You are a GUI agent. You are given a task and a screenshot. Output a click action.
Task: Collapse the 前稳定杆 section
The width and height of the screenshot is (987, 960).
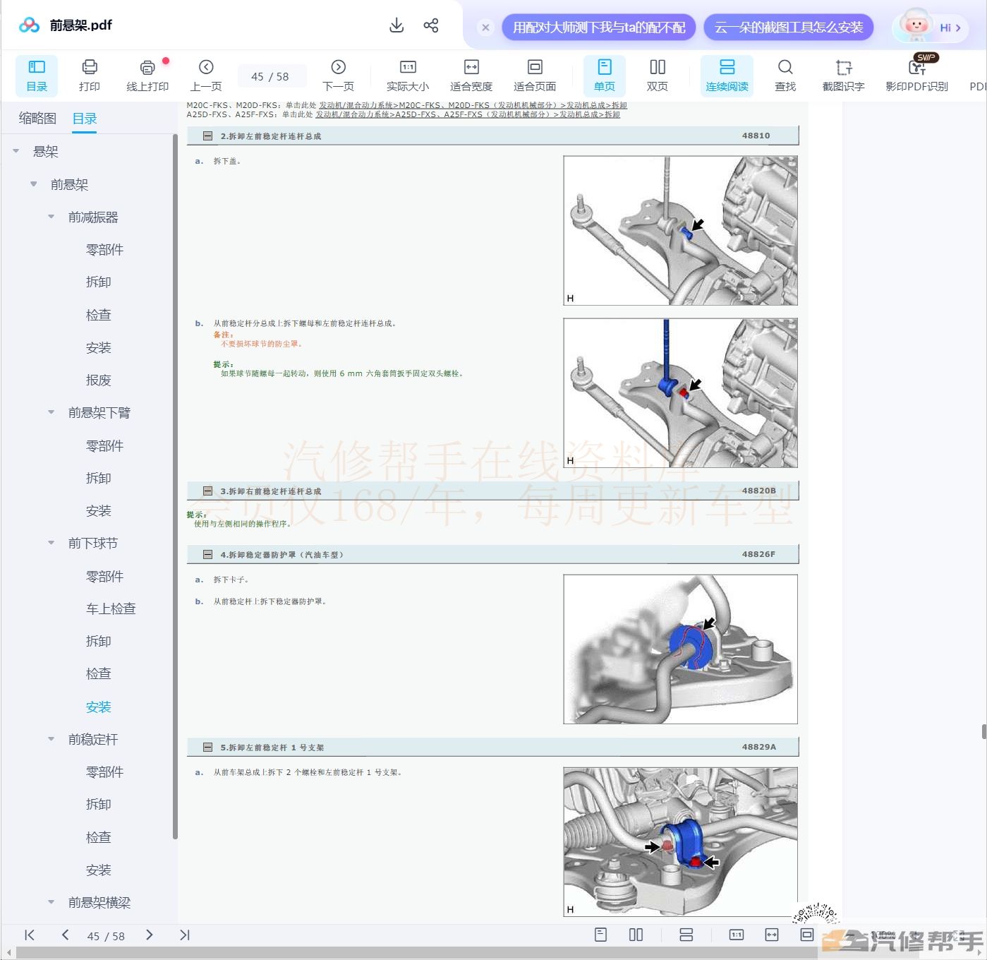tap(52, 739)
